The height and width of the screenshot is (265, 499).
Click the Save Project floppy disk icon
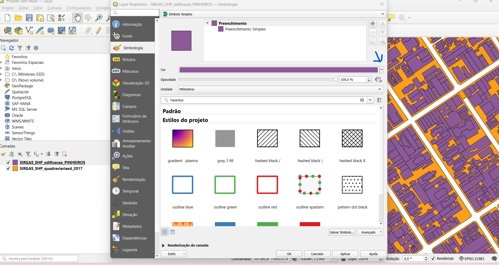29,18
